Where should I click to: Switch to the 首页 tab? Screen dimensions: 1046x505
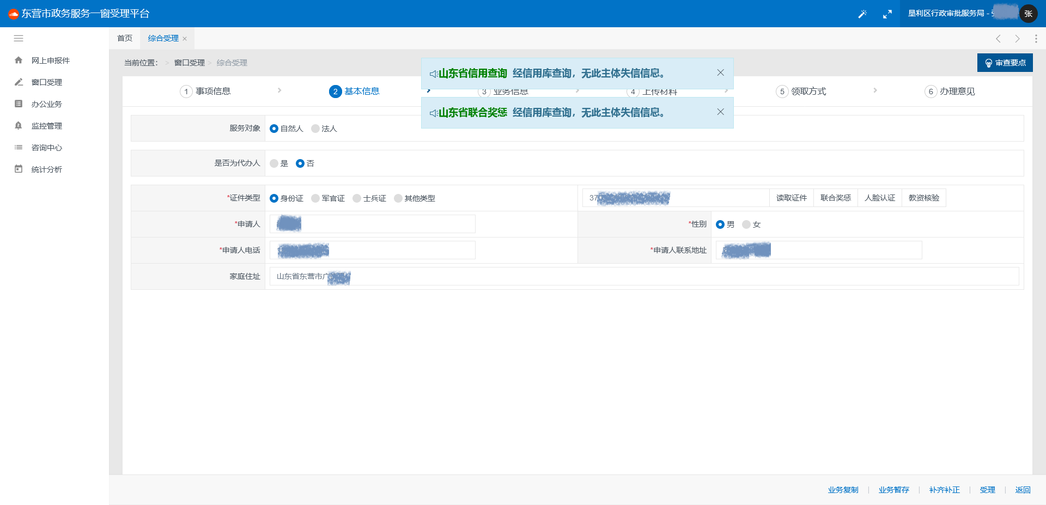click(125, 38)
